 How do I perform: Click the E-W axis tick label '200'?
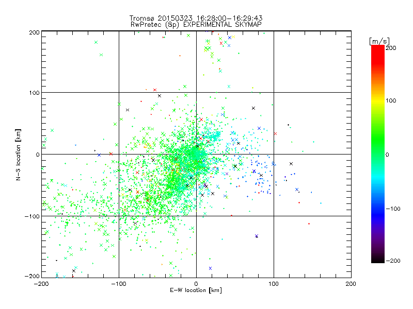[351, 284]
